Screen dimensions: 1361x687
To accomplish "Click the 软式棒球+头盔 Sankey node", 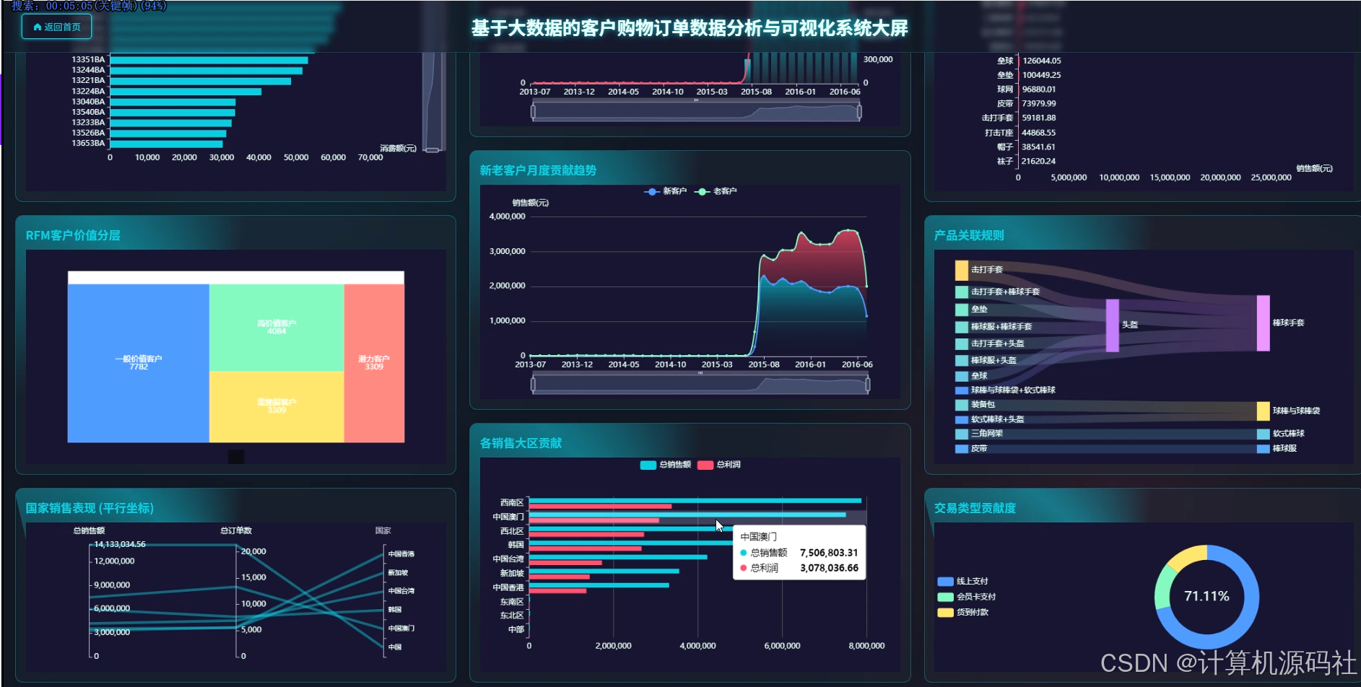I will coord(962,420).
